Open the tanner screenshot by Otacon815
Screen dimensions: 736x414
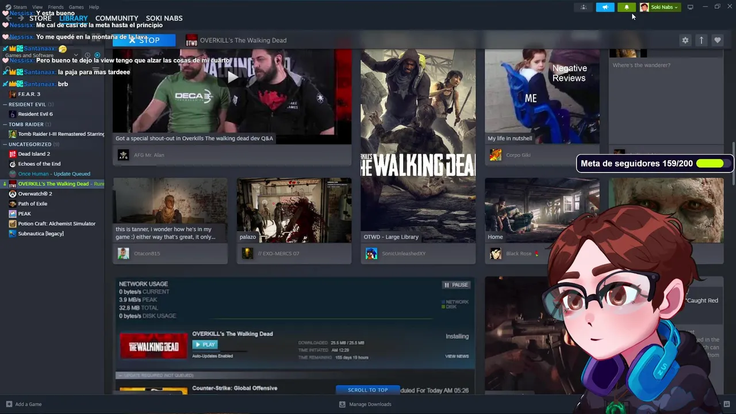point(170,210)
